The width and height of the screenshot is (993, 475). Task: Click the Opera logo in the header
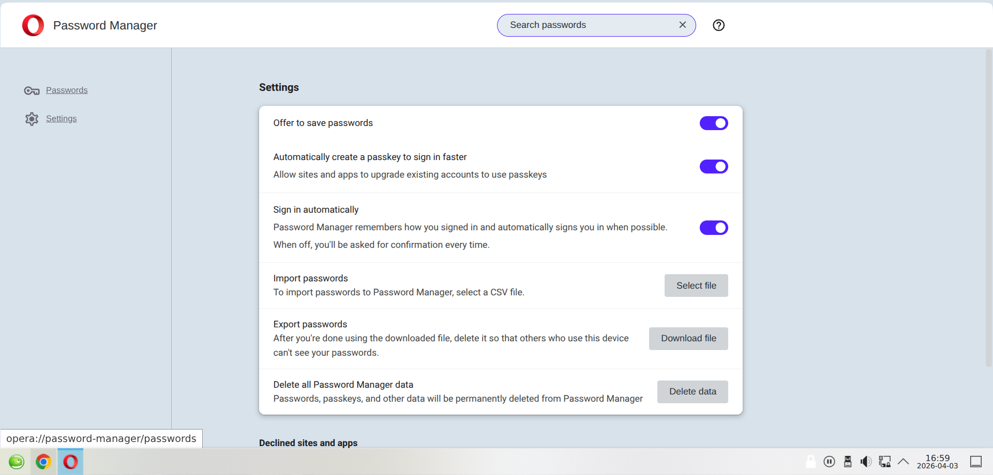[x=33, y=25]
